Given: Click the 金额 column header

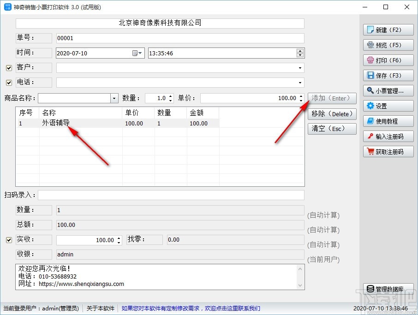Looking at the screenshot, I should (203, 113).
